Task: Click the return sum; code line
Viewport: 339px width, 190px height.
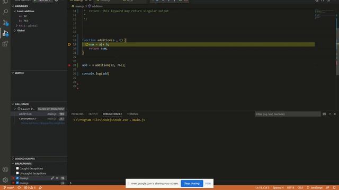Action: pyautogui.click(x=98, y=49)
